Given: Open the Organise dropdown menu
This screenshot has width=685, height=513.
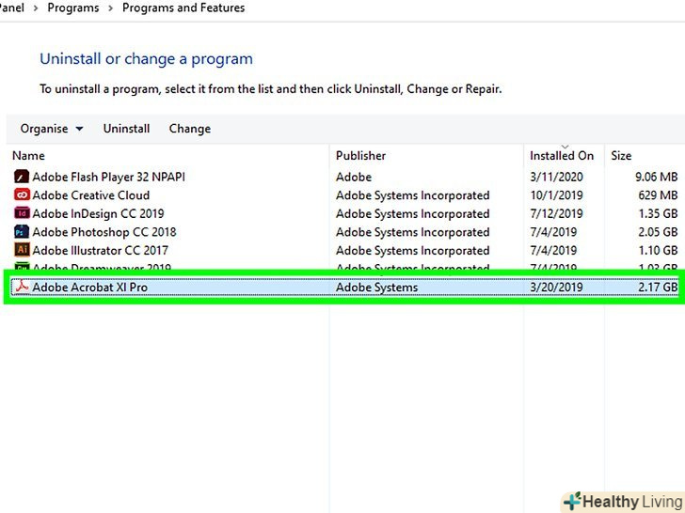Looking at the screenshot, I should pyautogui.click(x=52, y=129).
